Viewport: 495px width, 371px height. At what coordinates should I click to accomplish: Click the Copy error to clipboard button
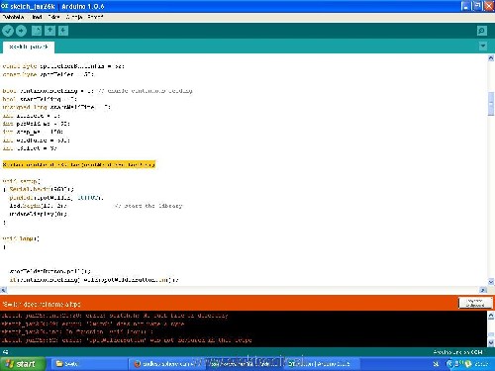475,303
